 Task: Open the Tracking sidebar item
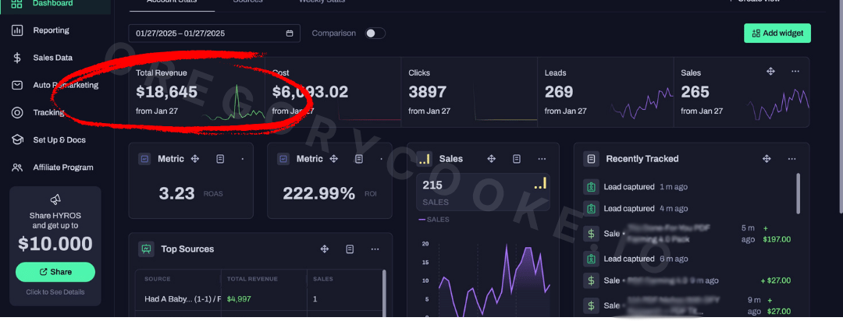click(x=48, y=113)
